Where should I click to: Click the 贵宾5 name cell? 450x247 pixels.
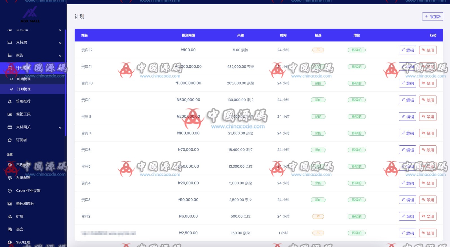(86, 166)
